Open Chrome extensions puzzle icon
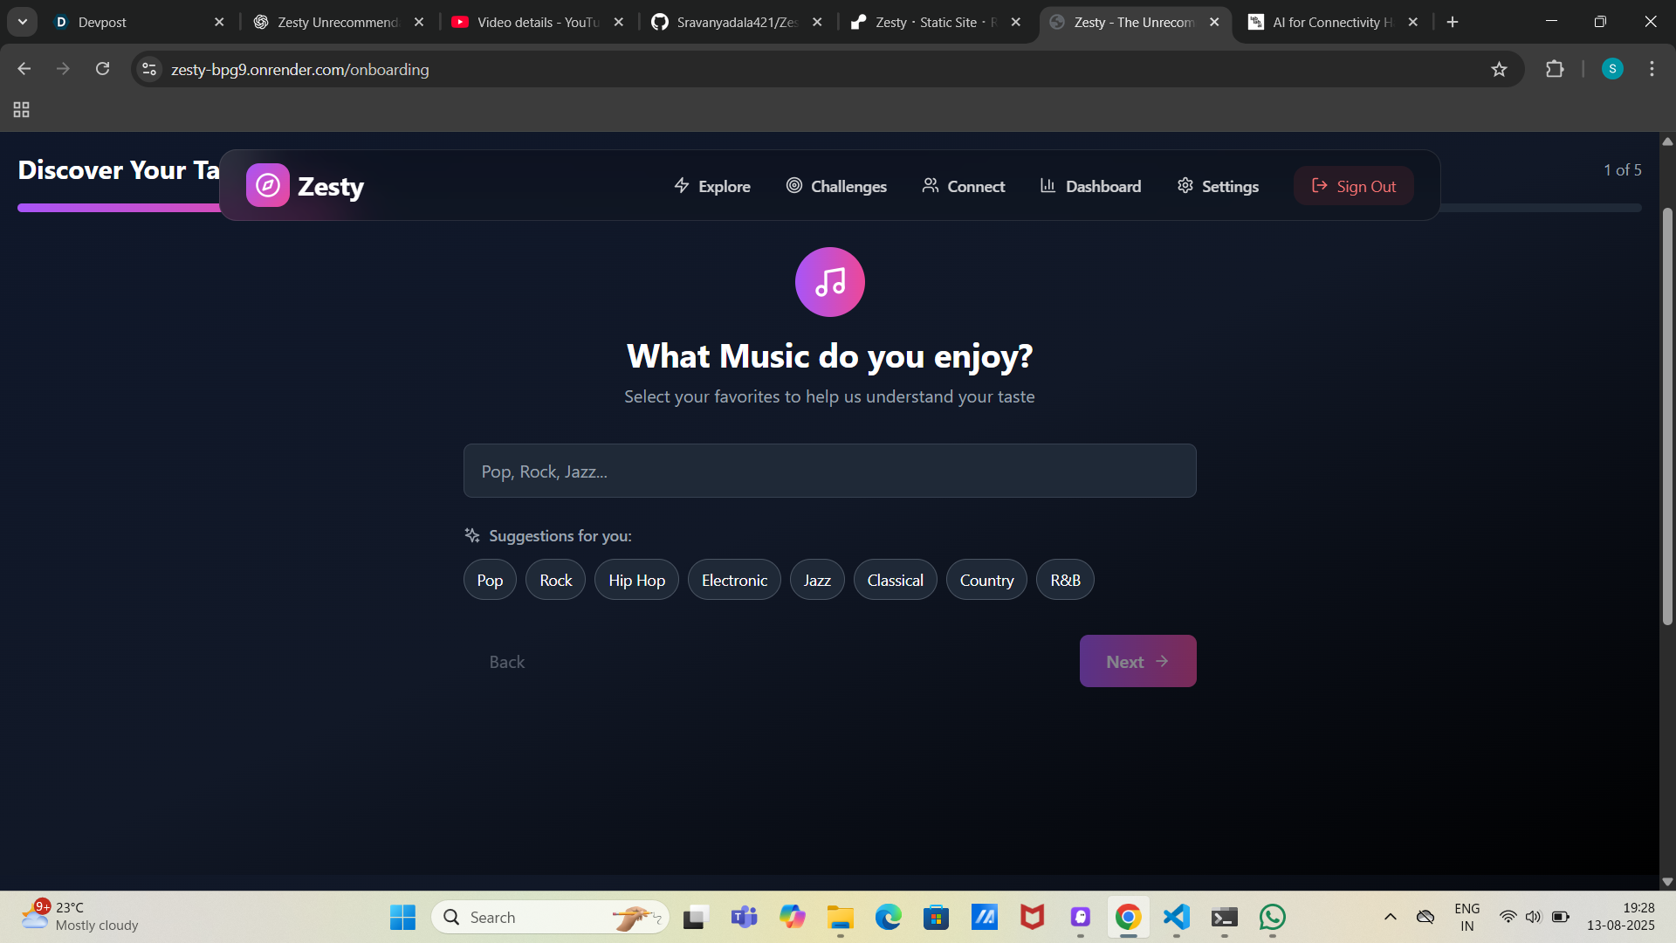 (1555, 69)
